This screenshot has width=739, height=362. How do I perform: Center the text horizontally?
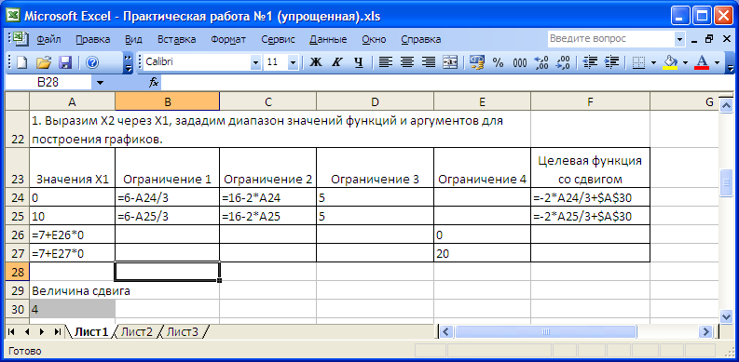point(407,62)
